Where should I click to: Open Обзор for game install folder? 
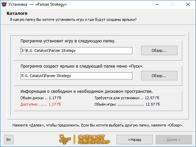tap(159, 50)
